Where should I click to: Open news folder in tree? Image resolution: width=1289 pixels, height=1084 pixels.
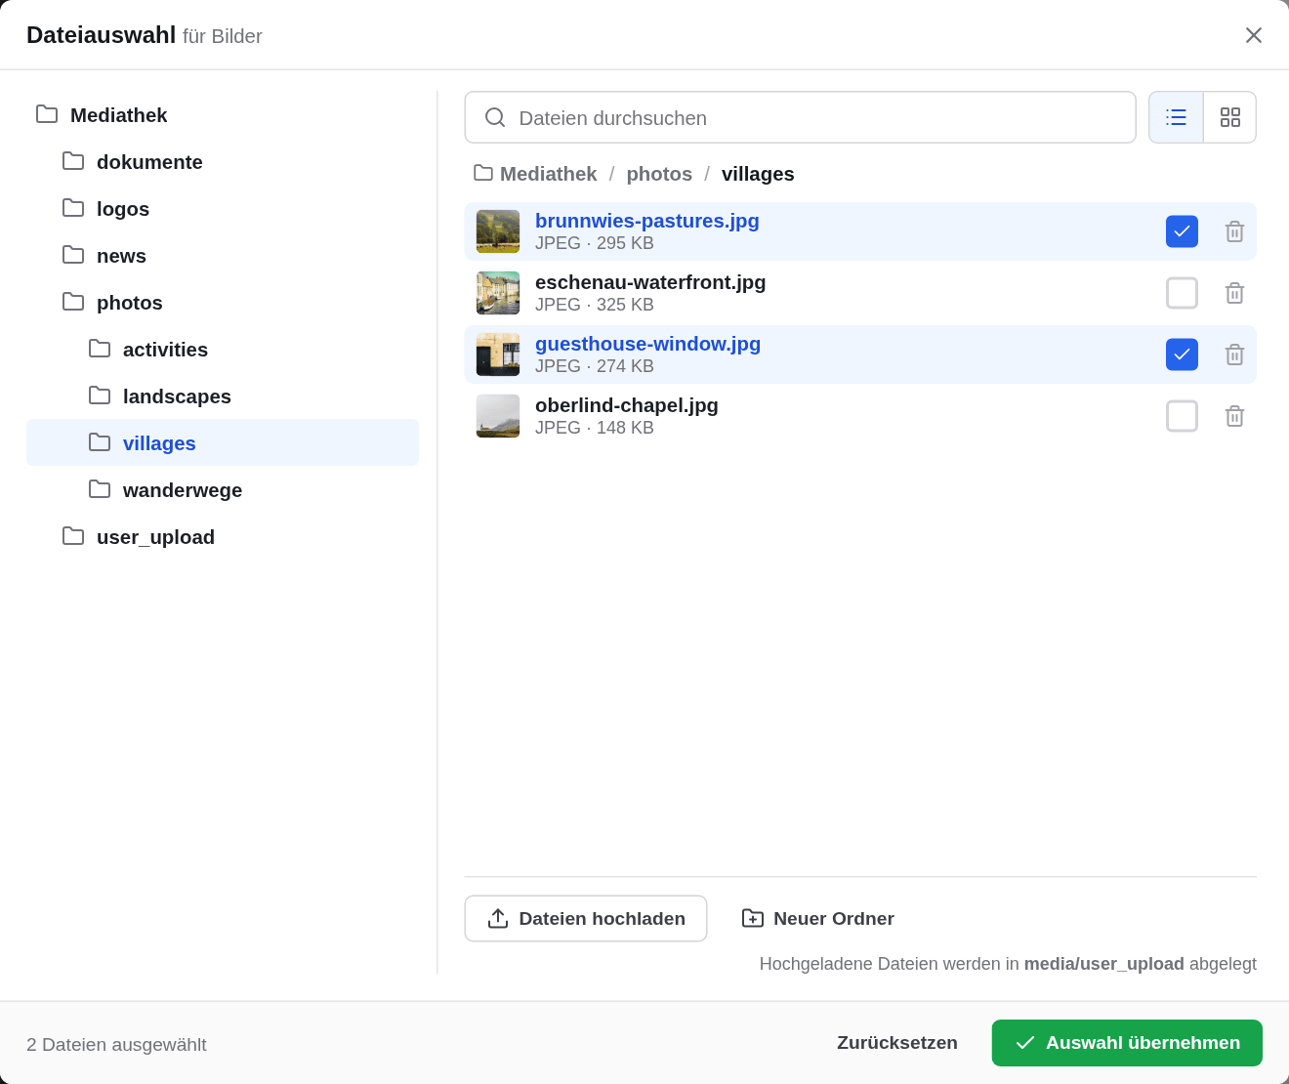pyautogui.click(x=223, y=256)
